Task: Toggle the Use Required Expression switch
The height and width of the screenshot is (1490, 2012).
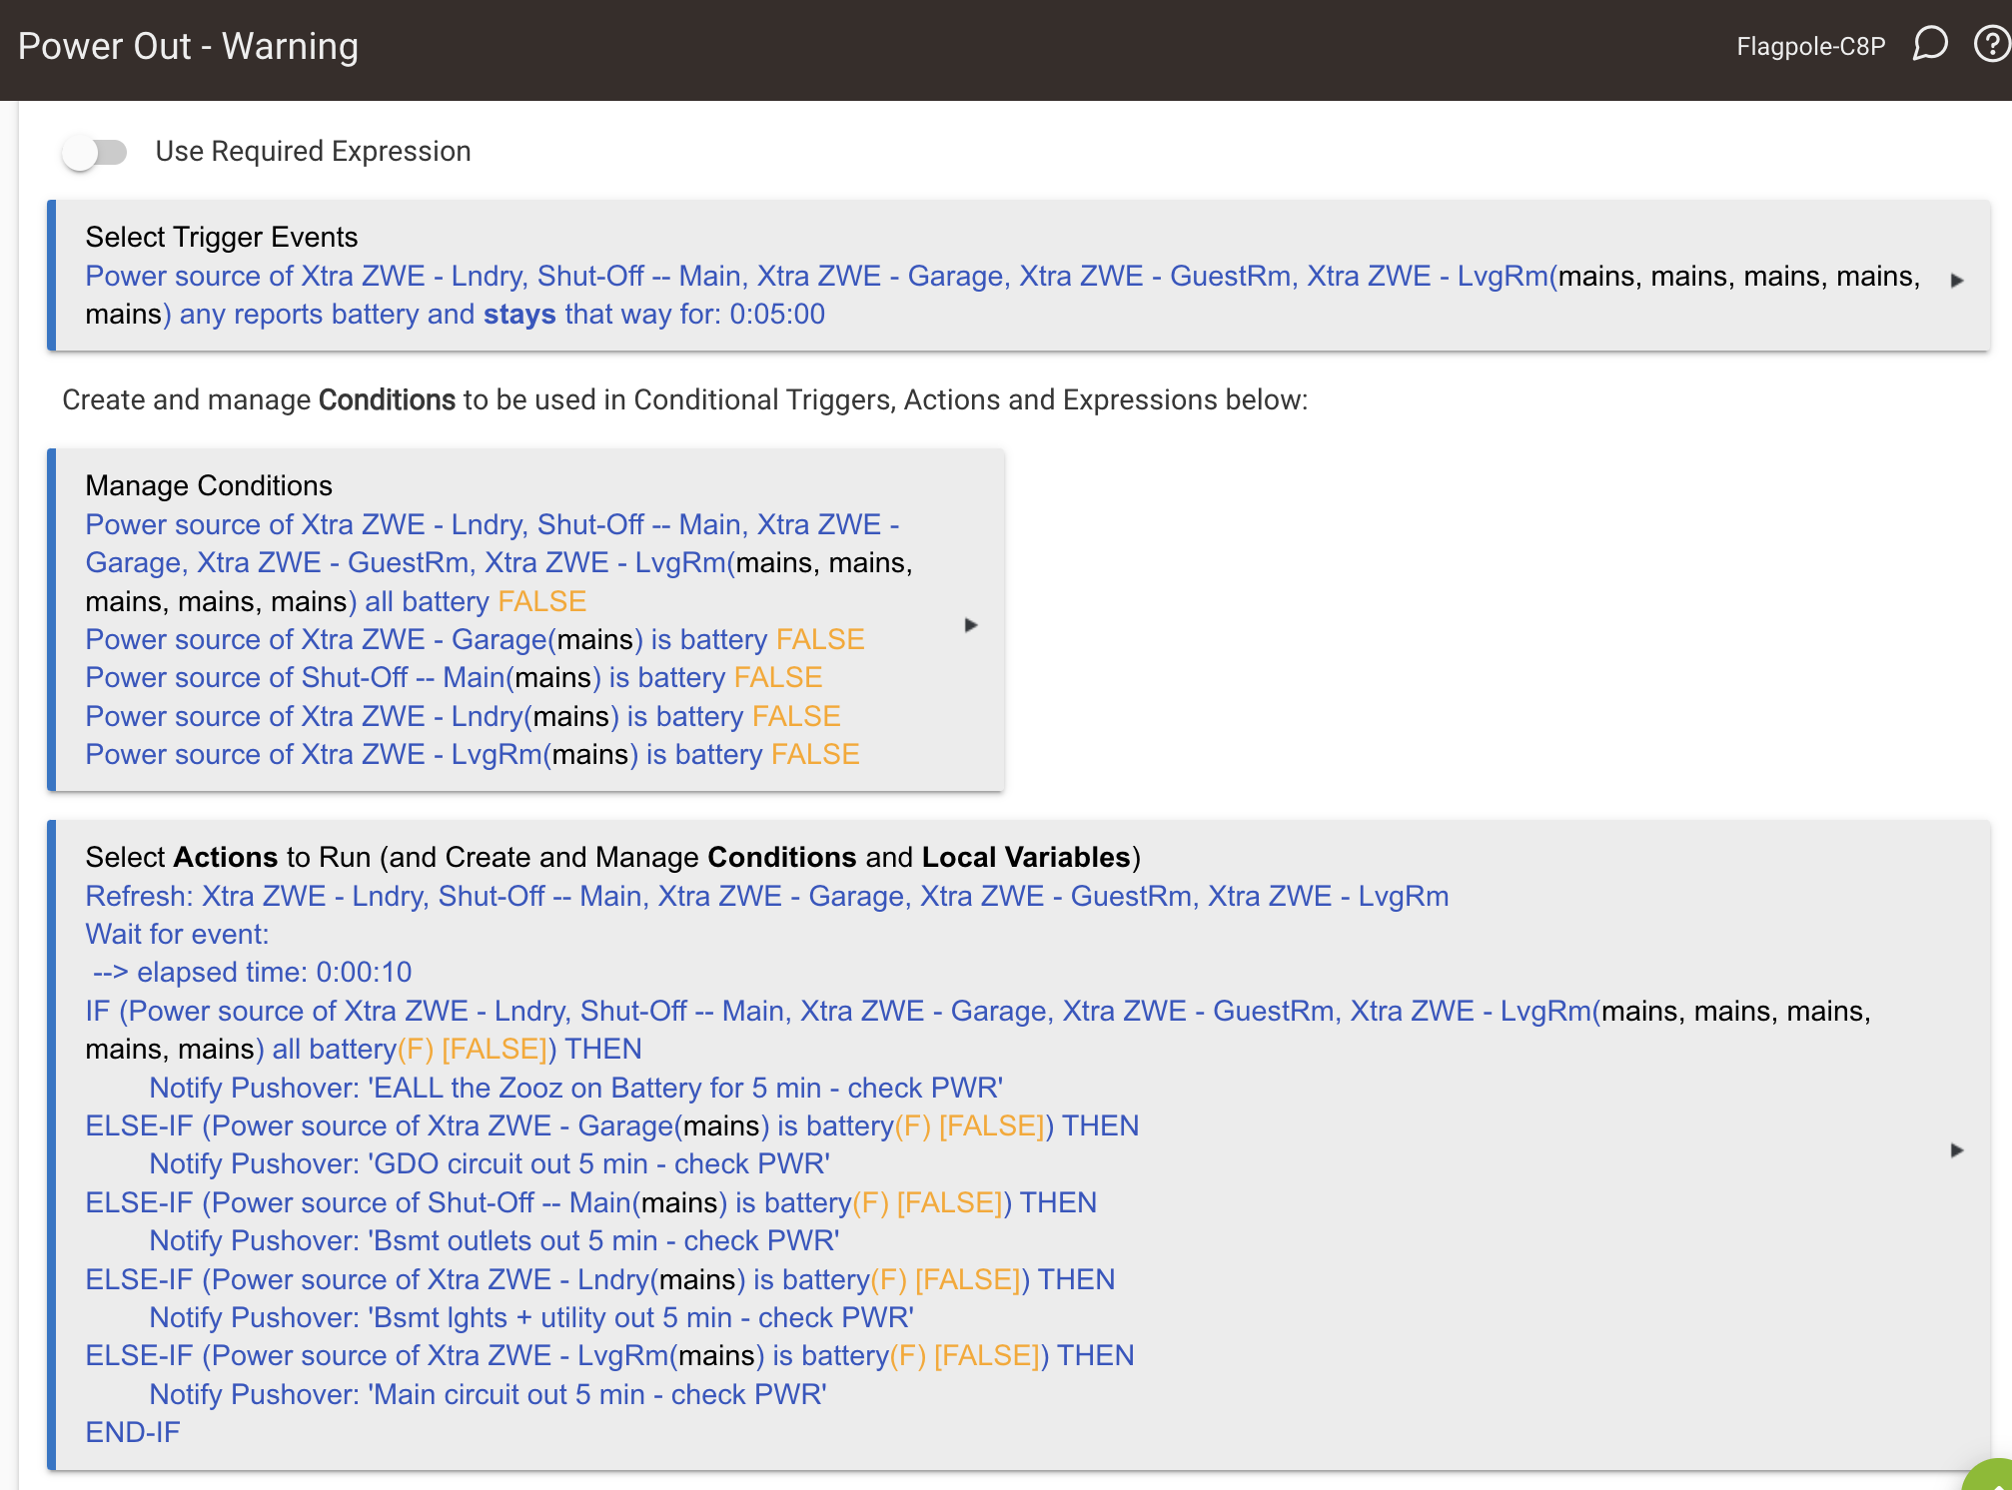Action: [95, 153]
